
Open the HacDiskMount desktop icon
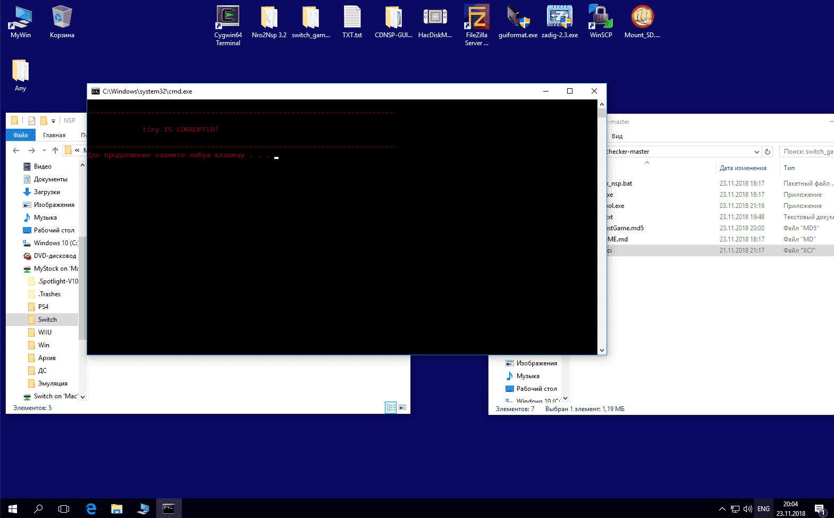point(435,21)
